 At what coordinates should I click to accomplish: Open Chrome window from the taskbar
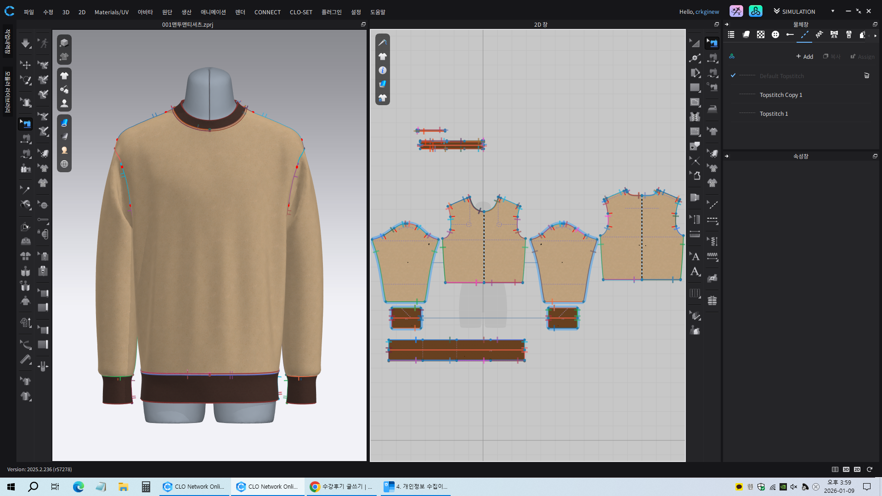click(x=342, y=486)
